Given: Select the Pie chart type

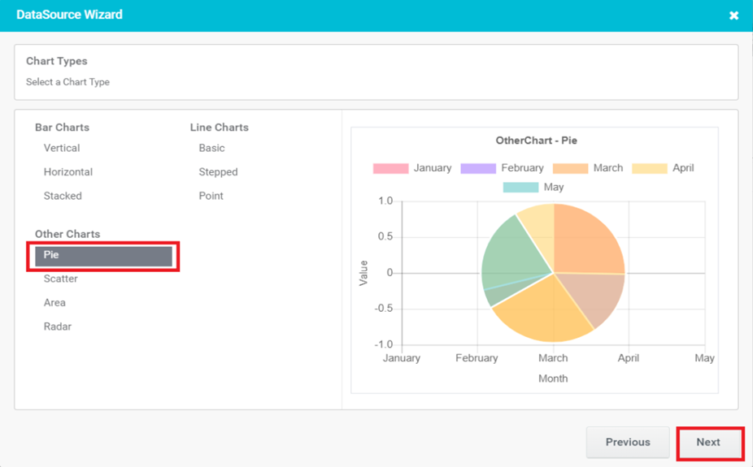Looking at the screenshot, I should click(102, 255).
